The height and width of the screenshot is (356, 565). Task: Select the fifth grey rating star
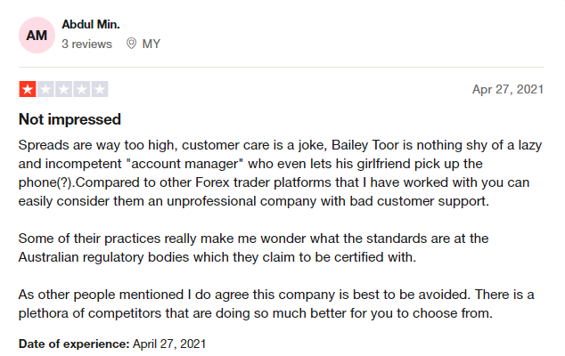pyautogui.click(x=100, y=89)
